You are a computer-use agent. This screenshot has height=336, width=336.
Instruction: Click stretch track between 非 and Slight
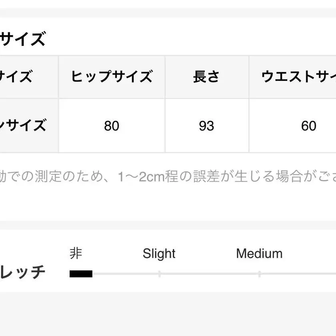pyautogui.click(x=125, y=274)
